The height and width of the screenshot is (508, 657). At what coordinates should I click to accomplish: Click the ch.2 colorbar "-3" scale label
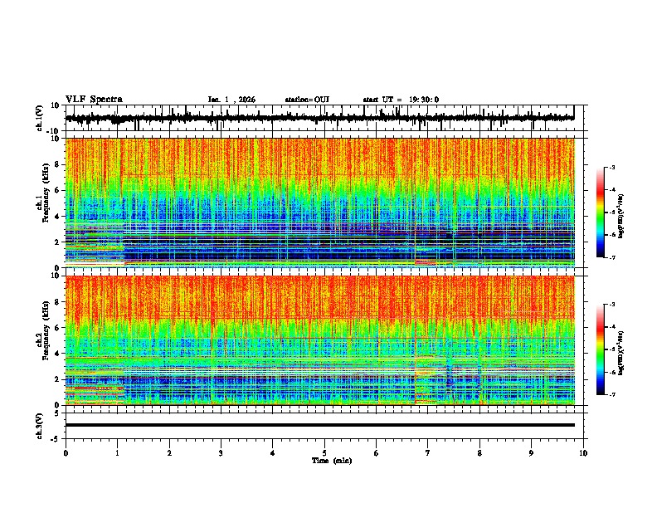(612, 305)
